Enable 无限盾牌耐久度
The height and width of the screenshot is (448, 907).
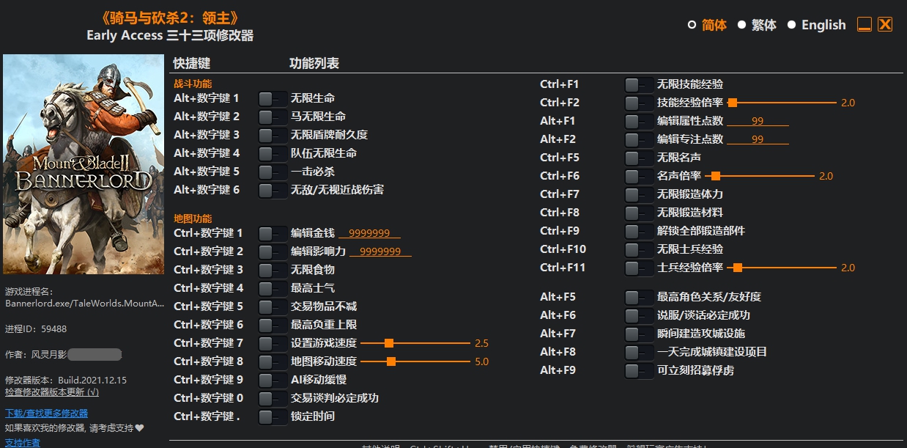[x=273, y=134]
